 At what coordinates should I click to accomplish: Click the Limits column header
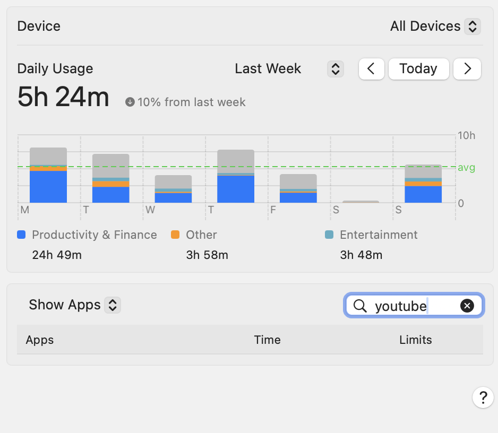(x=415, y=340)
